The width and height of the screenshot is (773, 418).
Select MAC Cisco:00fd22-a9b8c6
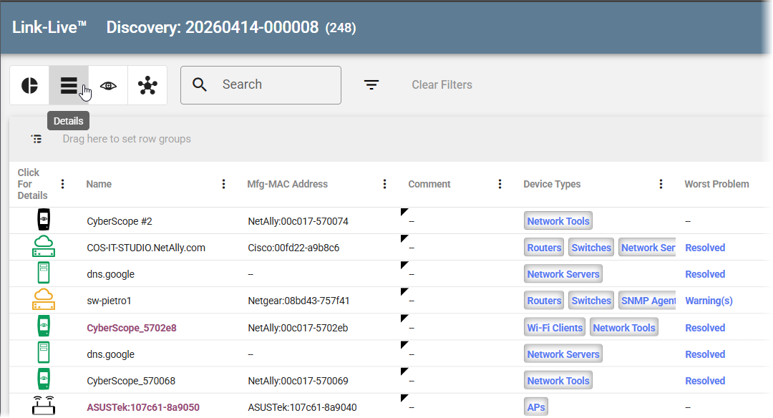click(x=293, y=248)
